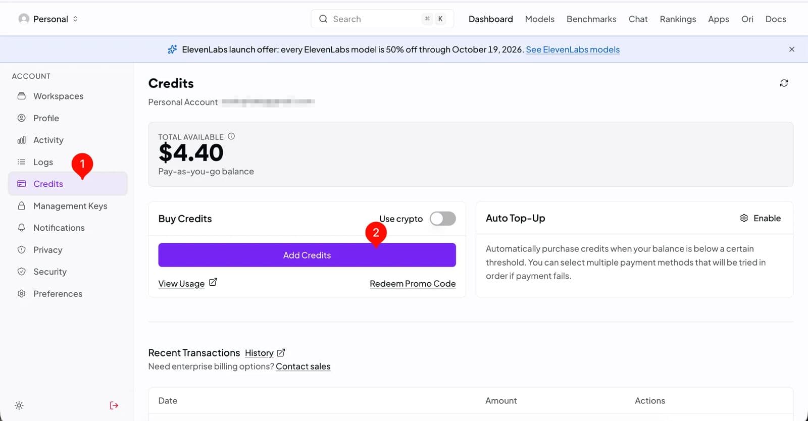
Task: Click the Profile person icon
Action: point(21,118)
